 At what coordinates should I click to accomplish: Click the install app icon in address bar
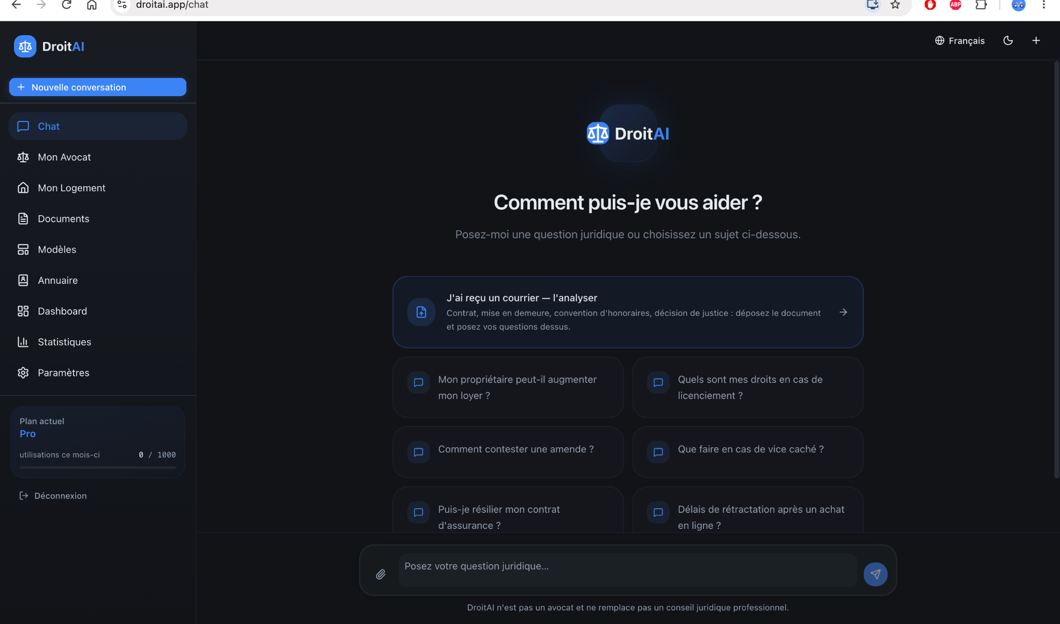(x=873, y=5)
